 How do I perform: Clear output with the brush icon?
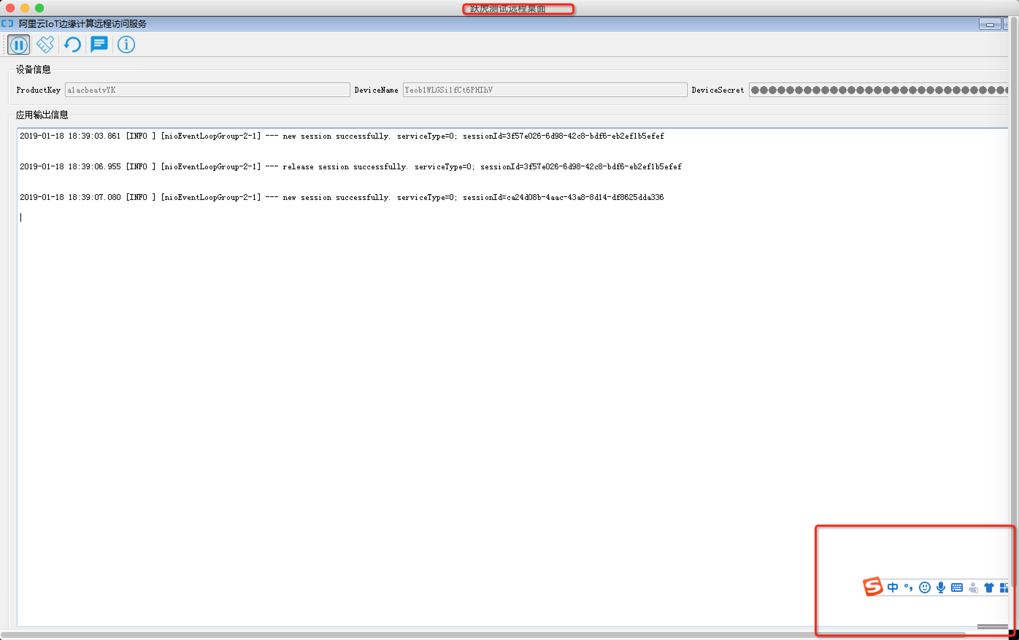pyautogui.click(x=45, y=45)
